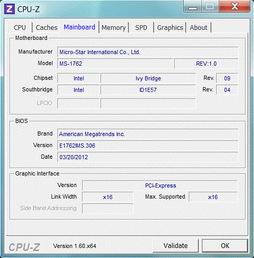254x258 pixels.
Task: Click the Validate button
Action: point(176,246)
